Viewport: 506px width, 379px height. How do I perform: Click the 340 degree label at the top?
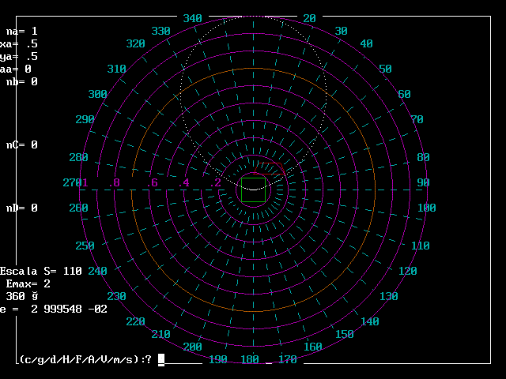(x=192, y=18)
